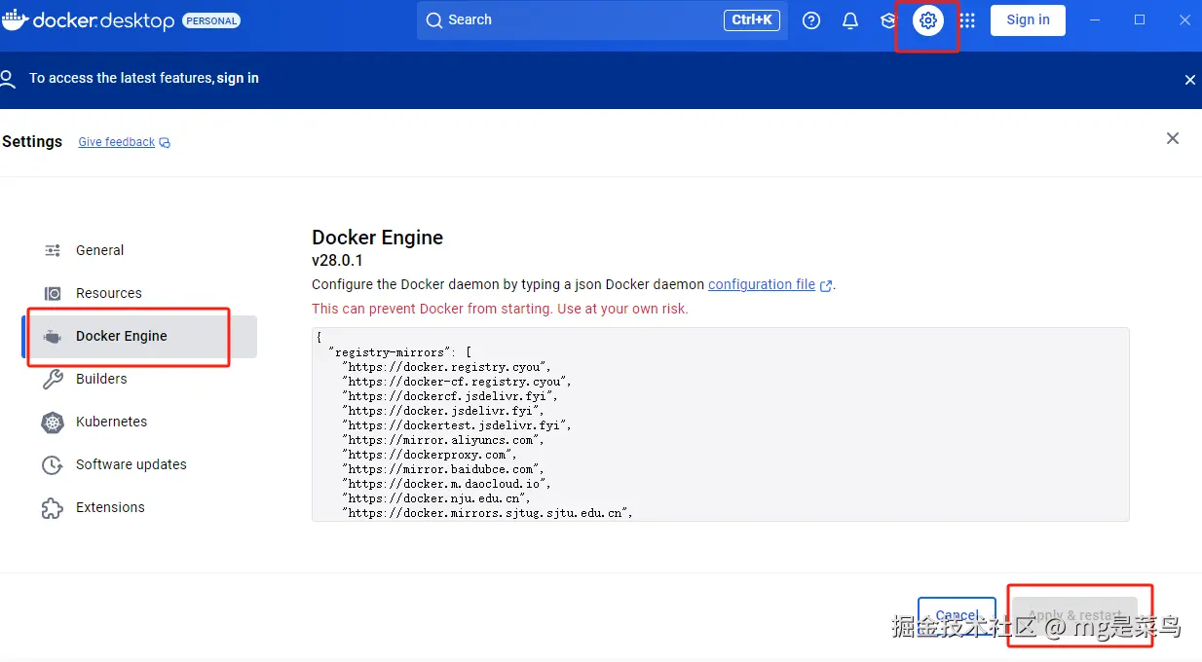
Task: Click the "registry-mirrors" key line
Action: (x=400, y=352)
